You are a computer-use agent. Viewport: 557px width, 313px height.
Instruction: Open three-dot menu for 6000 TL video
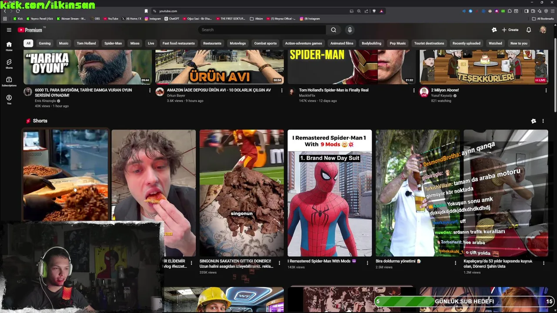(x=150, y=90)
